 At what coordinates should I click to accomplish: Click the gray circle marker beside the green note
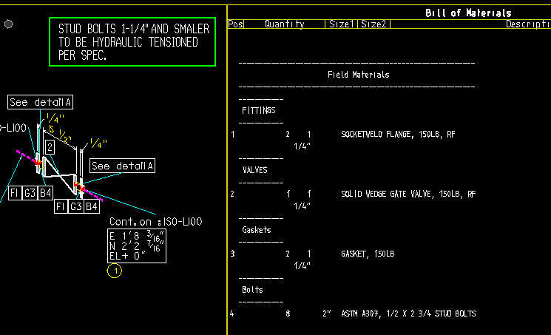click(8, 24)
